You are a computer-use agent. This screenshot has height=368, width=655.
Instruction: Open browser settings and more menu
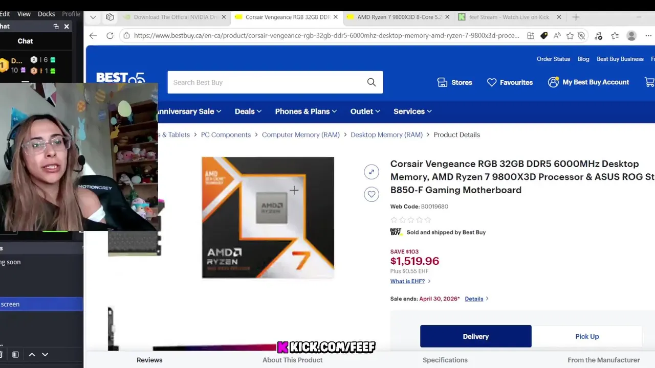point(648,35)
